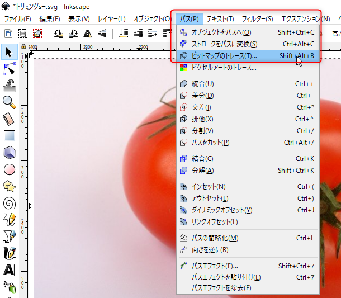Choose 統合(U) union
Viewport: 341px width, 298px height.
[248, 84]
